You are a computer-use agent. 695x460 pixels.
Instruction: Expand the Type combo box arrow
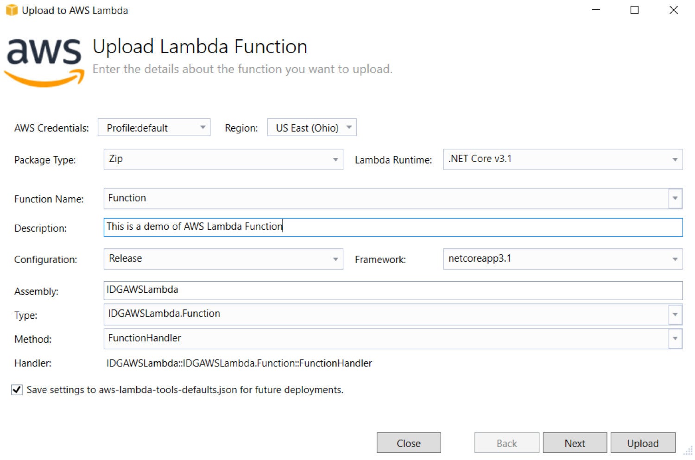pyautogui.click(x=675, y=315)
